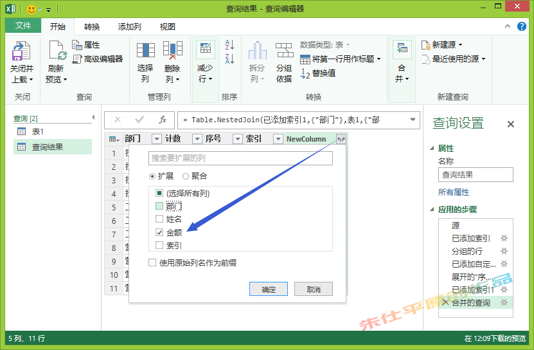Image resolution: width=534 pixels, height=350 pixels.
Task: Open gear settings for 合并的查询 step
Action: tap(504, 302)
